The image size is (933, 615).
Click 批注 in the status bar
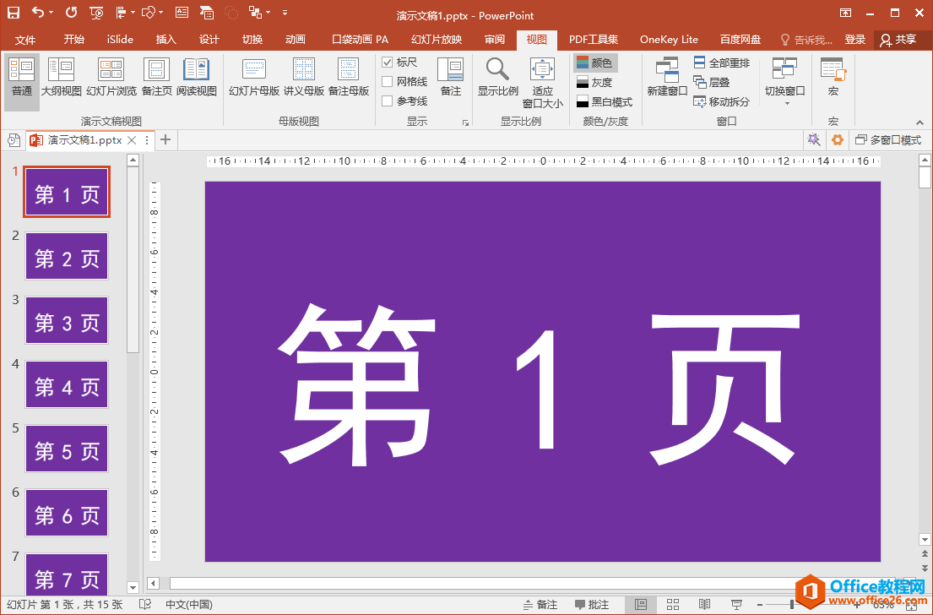[x=592, y=605]
